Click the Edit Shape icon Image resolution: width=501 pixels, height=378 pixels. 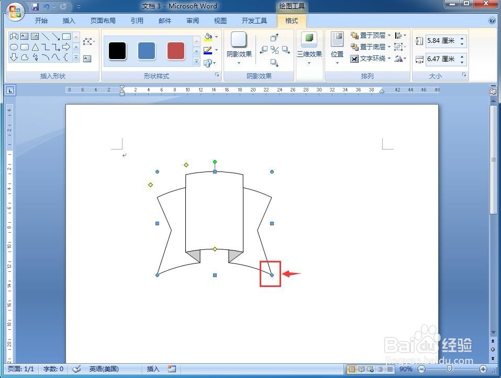(88, 41)
